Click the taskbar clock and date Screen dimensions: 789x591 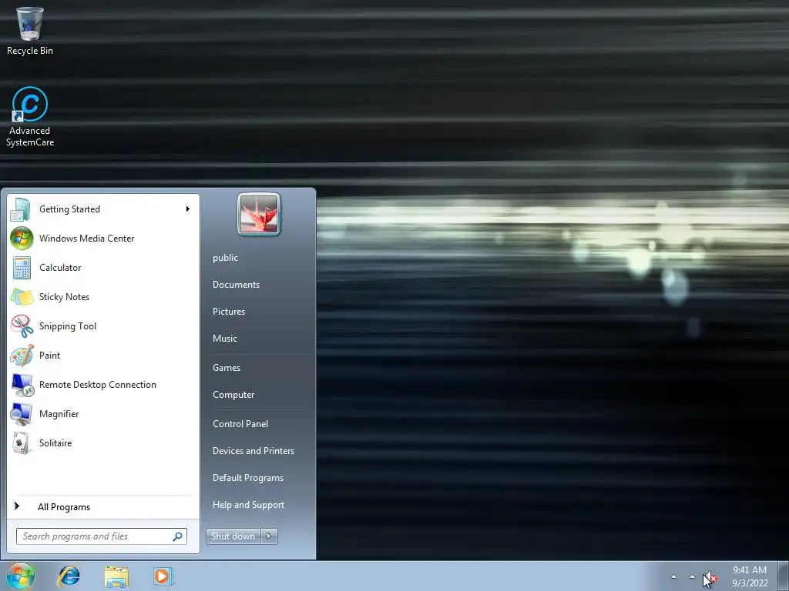(750, 576)
